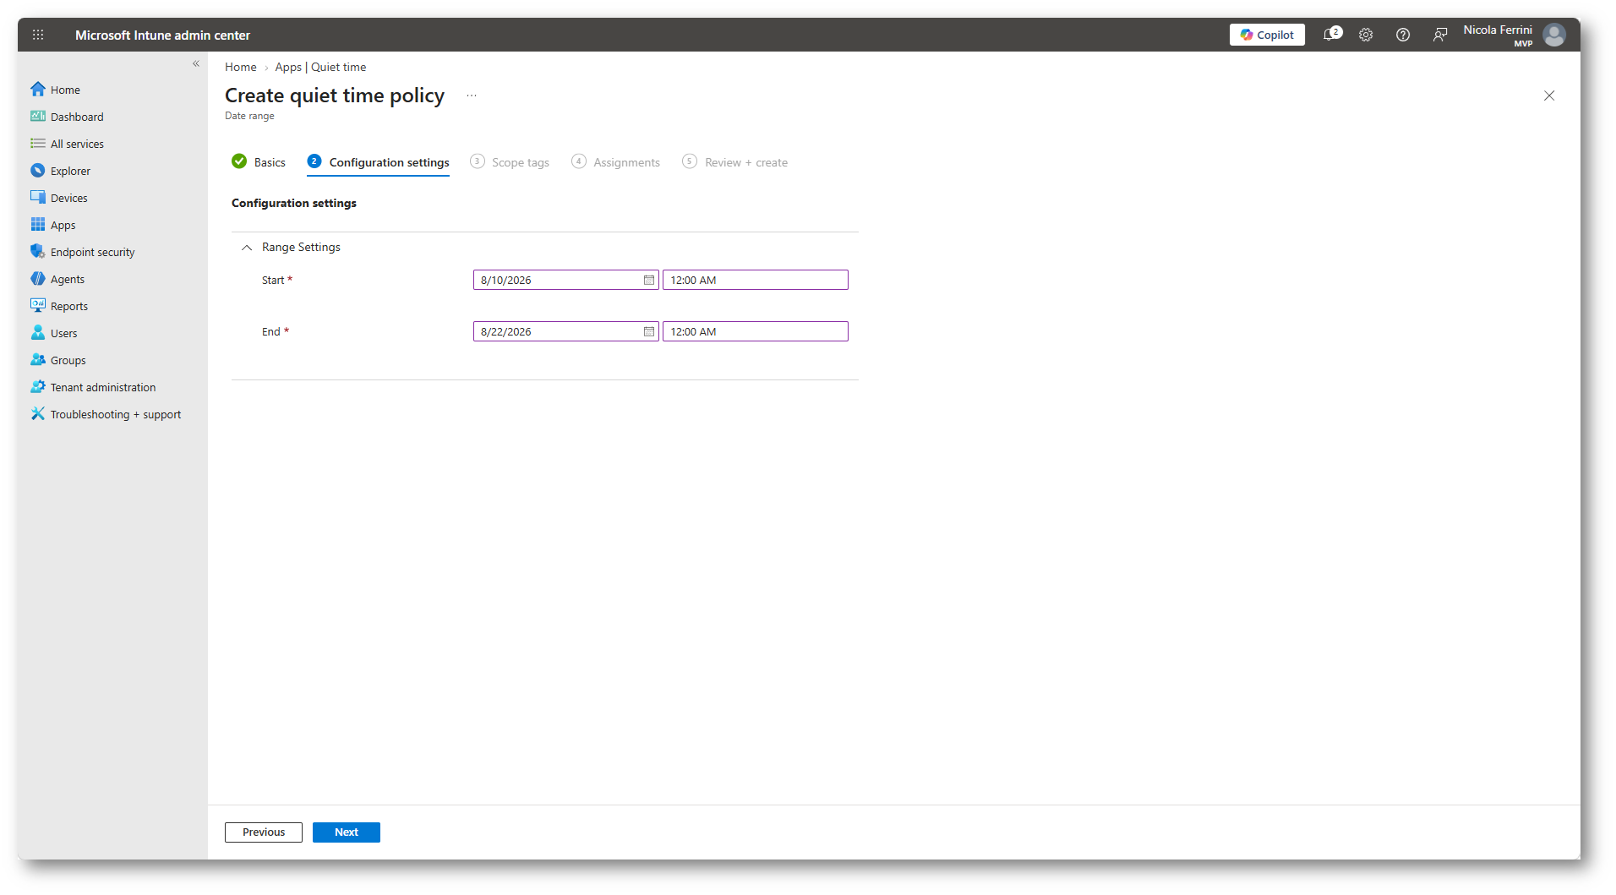This screenshot has height=895, width=1616.
Task: Go to the Scope tags step tab
Action: 510,162
